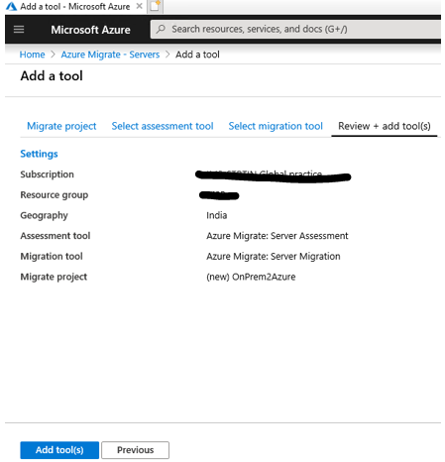Click Azure Migrate: Server Migration value
This screenshot has width=445, height=462.
pyautogui.click(x=274, y=256)
